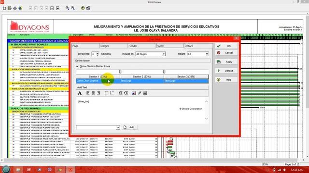The width and height of the screenshot is (309, 173).
Task: Click the last page navigation icon
Action: point(57,8)
